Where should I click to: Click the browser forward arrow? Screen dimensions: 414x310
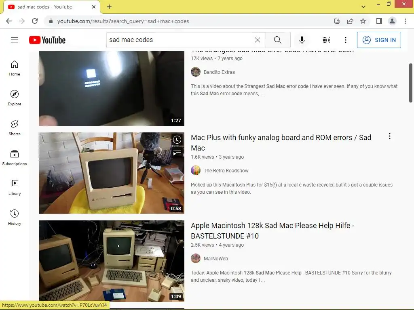[x=22, y=21]
